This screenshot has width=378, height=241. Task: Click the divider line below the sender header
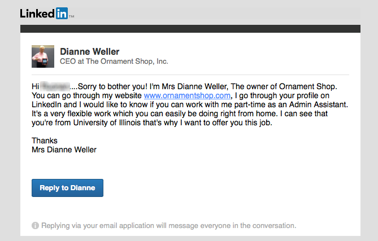pos(190,75)
